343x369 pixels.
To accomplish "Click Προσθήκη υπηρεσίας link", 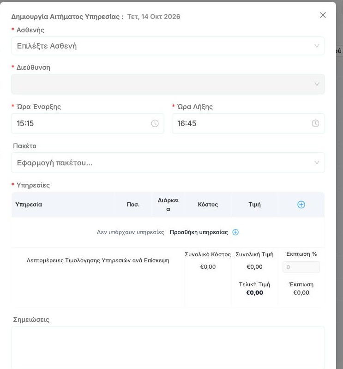I will [x=199, y=232].
